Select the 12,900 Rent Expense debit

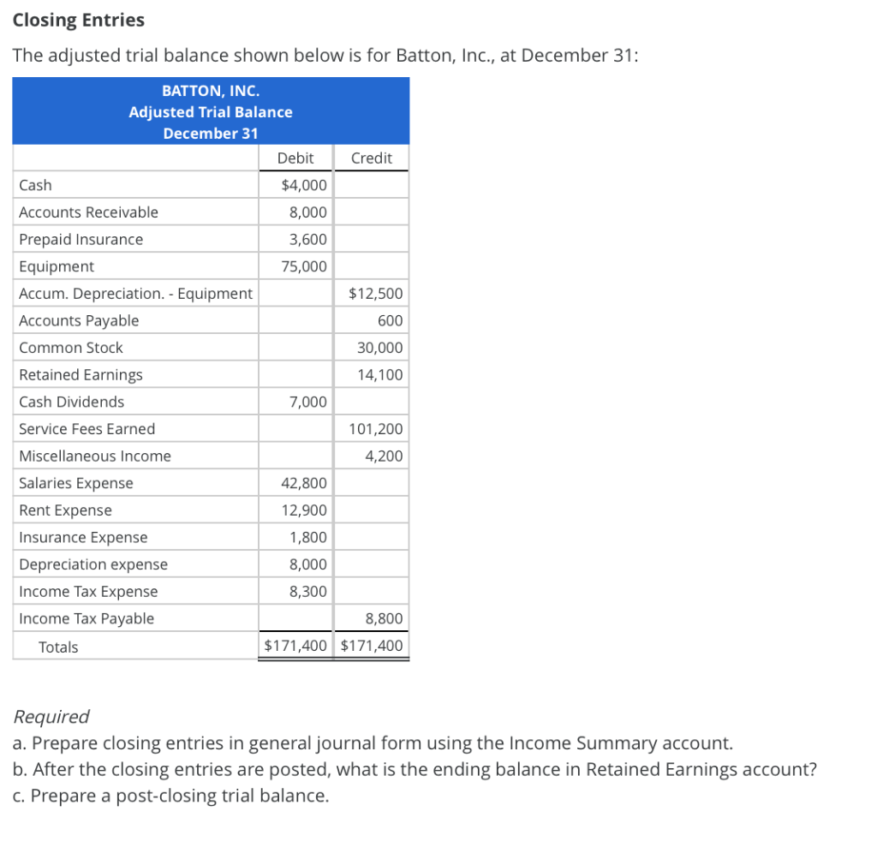[304, 510]
